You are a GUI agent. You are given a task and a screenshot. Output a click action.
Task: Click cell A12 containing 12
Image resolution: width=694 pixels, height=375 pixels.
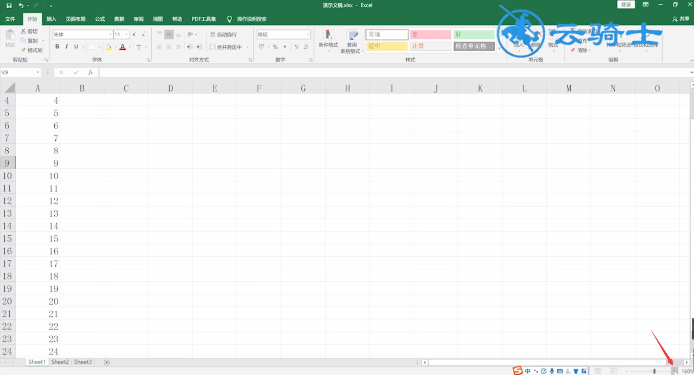[x=38, y=201]
